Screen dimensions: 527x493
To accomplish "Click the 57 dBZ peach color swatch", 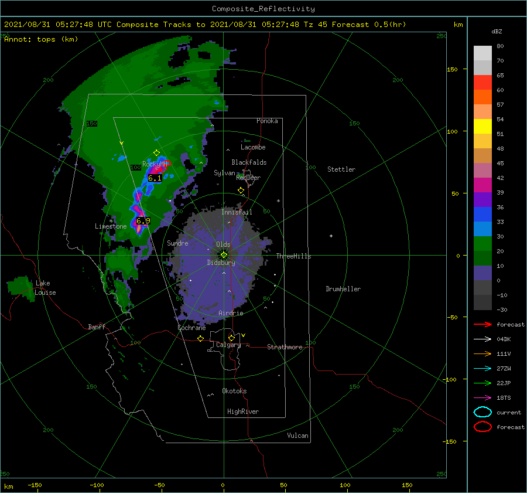I will click(x=482, y=111).
